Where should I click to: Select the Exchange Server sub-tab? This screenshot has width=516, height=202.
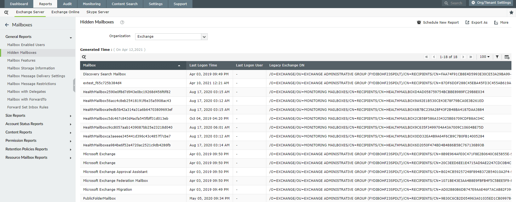coord(30,12)
